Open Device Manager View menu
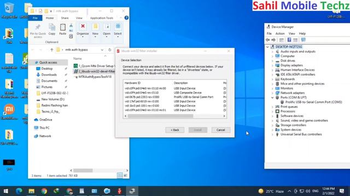This screenshot has height=196, width=350. click(x=291, y=34)
